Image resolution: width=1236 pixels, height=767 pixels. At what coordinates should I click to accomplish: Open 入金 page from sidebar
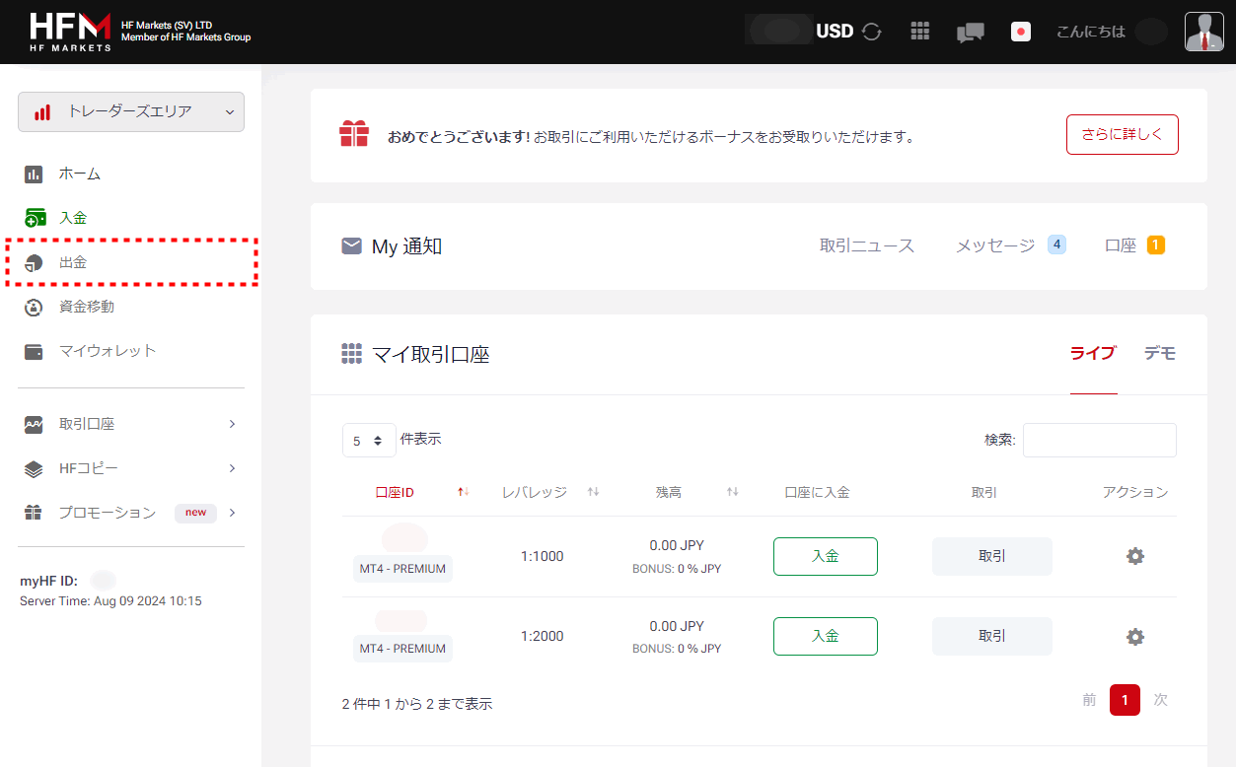click(73, 218)
